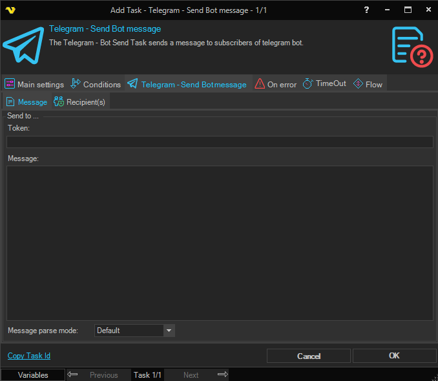Click the right arrow next task icon
438x381 pixels.
[222, 375]
